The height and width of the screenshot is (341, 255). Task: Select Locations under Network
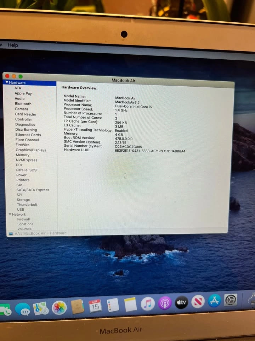point(25,224)
